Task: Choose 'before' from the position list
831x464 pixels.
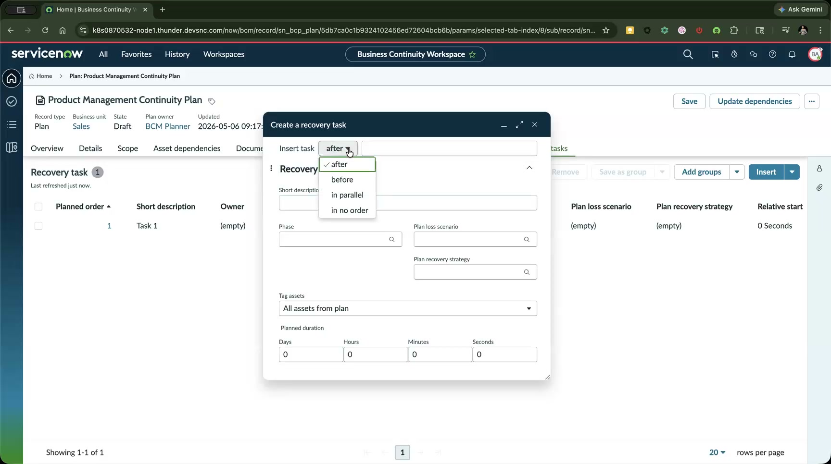Action: 347,180
